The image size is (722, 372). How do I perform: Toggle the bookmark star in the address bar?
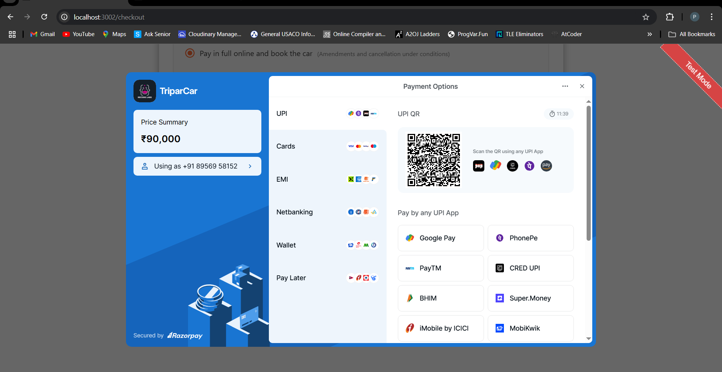646,17
